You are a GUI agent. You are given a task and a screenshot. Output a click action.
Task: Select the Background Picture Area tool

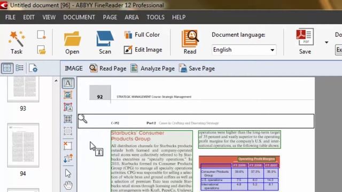[x=68, y=107]
